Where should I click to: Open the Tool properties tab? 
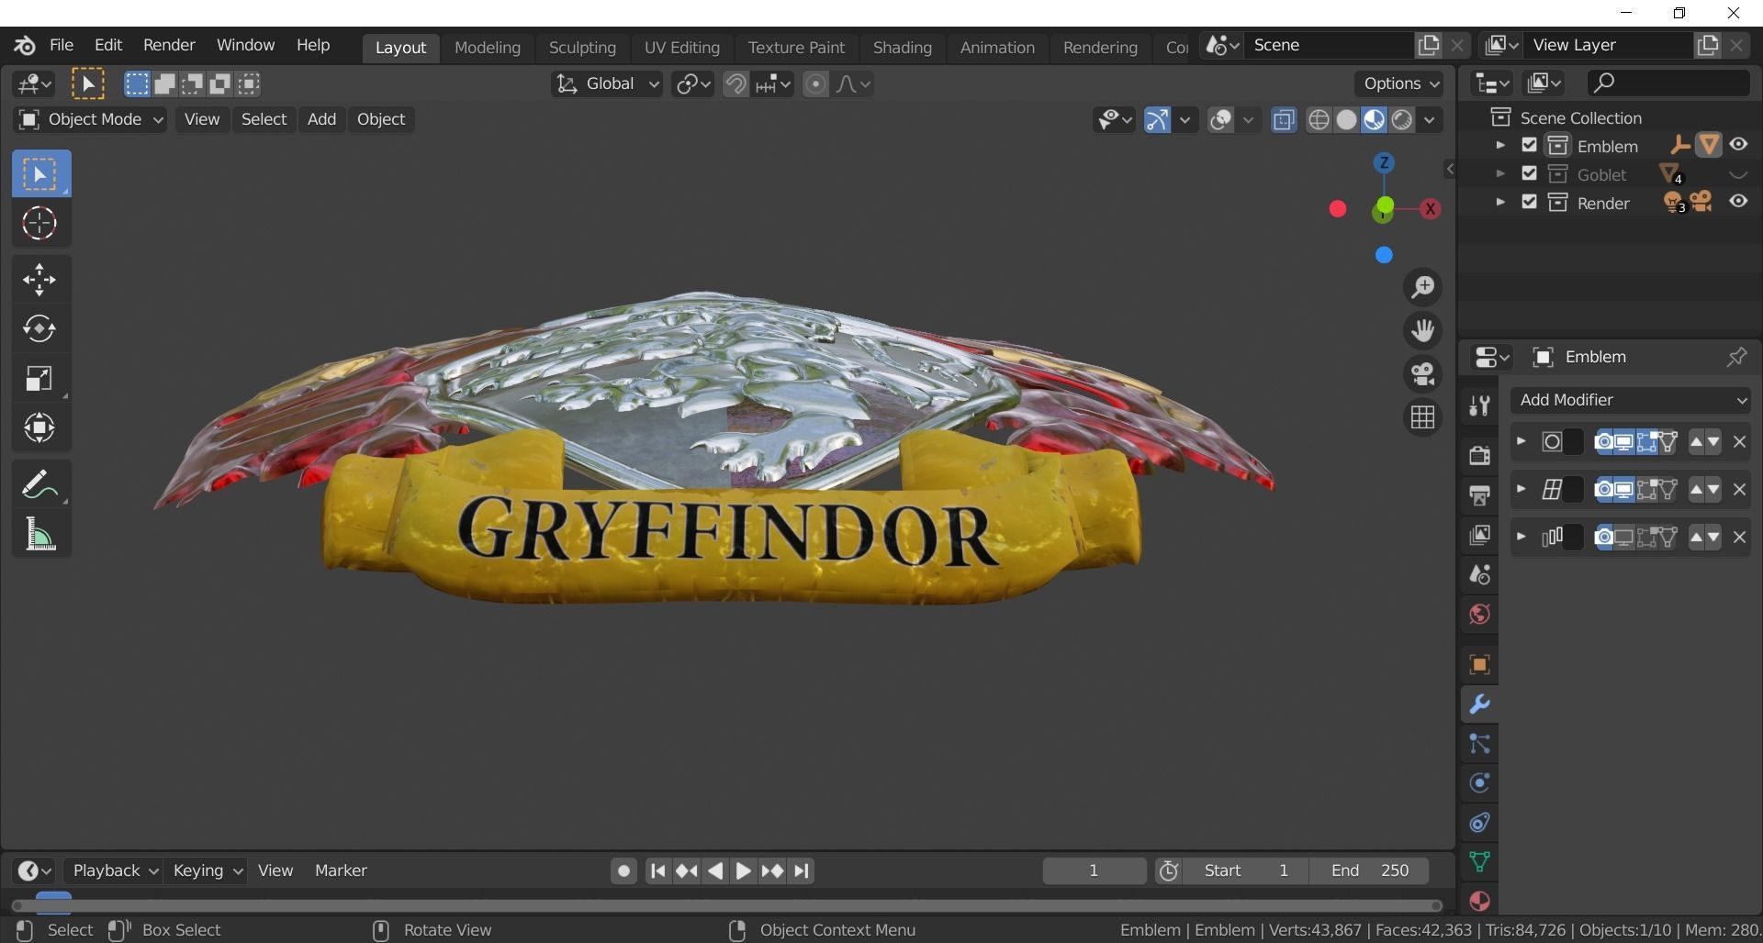tap(1478, 406)
